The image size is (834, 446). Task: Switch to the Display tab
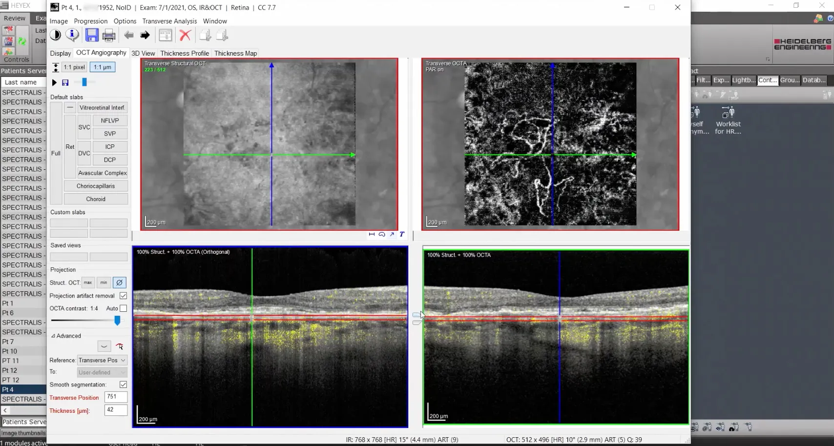(x=61, y=53)
